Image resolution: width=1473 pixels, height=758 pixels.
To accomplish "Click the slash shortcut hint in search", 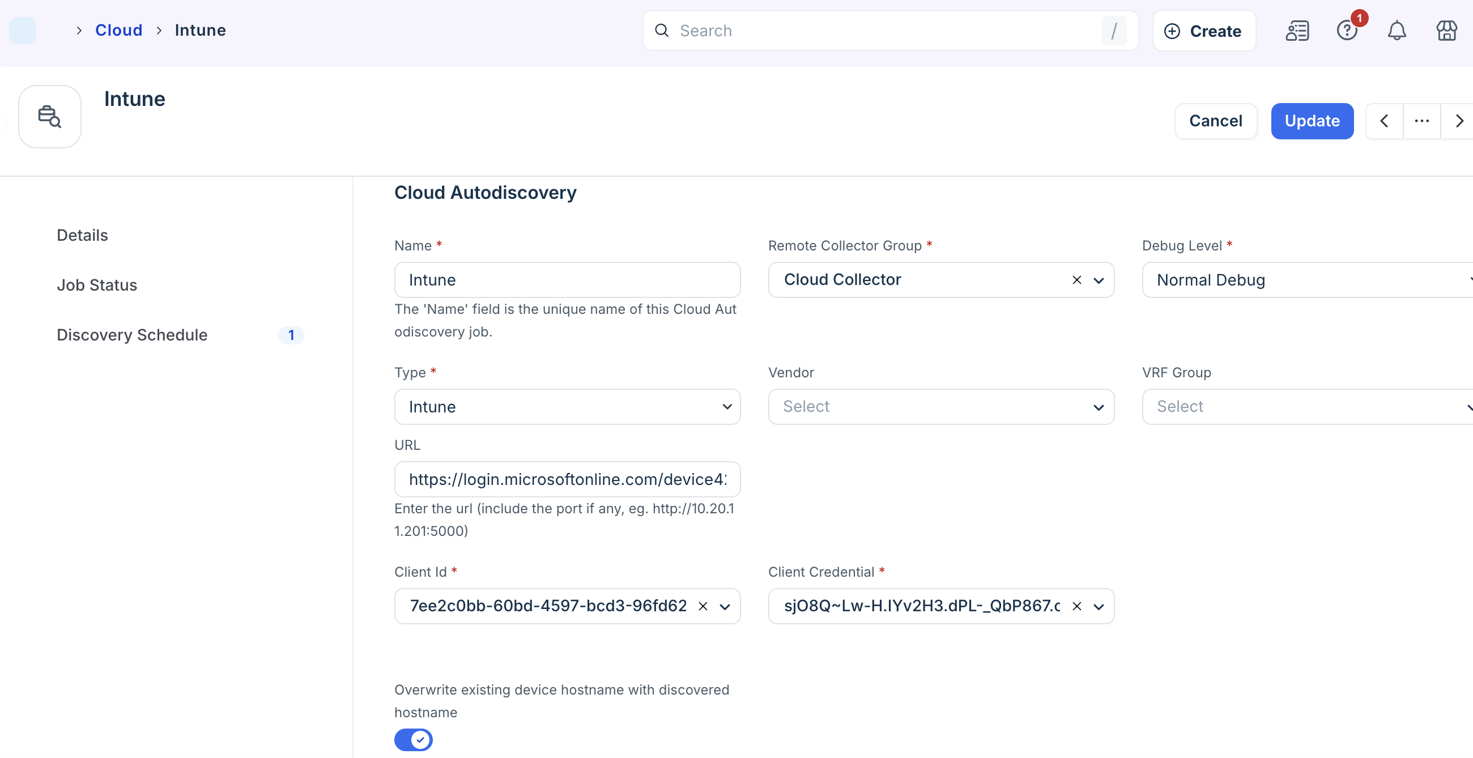I will coord(1113,31).
